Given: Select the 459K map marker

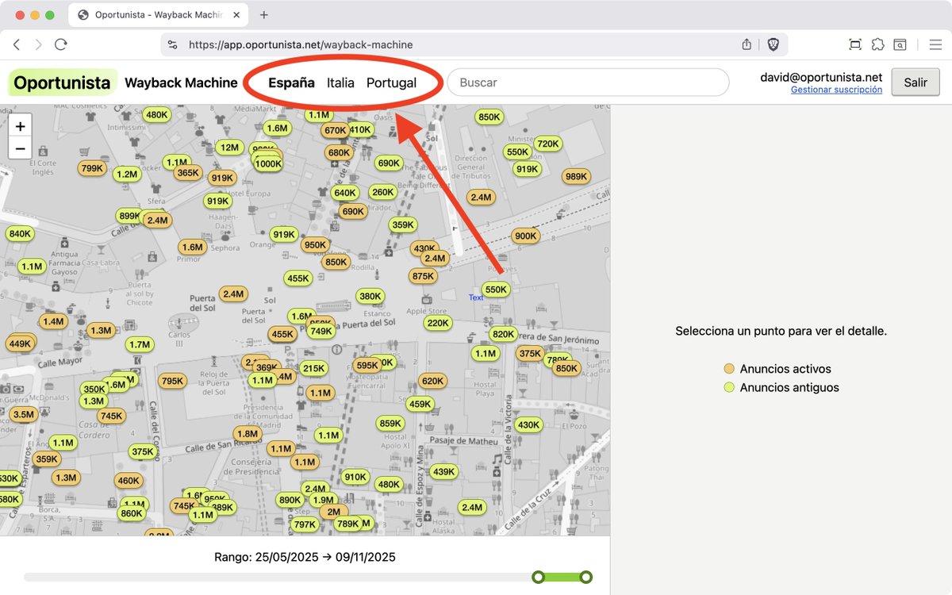Looking at the screenshot, I should pyautogui.click(x=420, y=404).
